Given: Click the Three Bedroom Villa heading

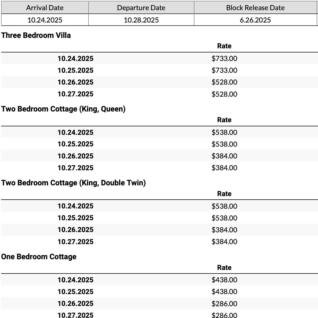Looking at the screenshot, I should coord(36,35).
